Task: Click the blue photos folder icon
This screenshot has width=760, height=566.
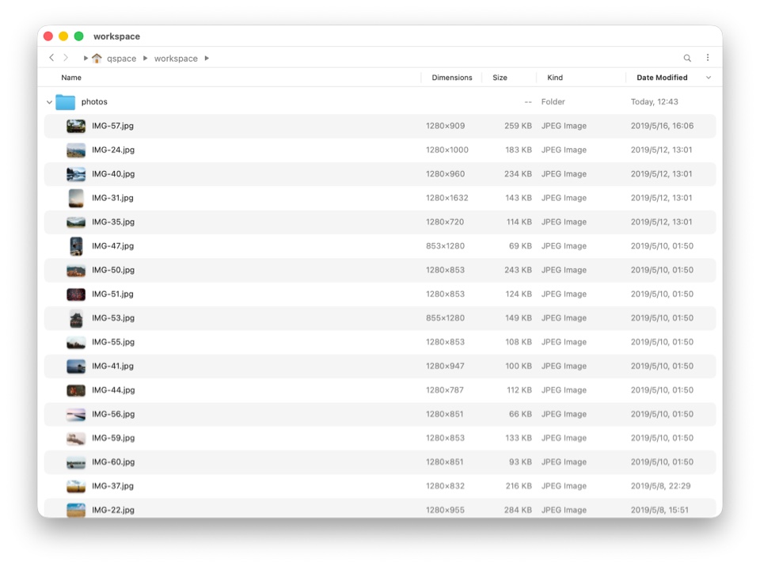Action: point(65,102)
